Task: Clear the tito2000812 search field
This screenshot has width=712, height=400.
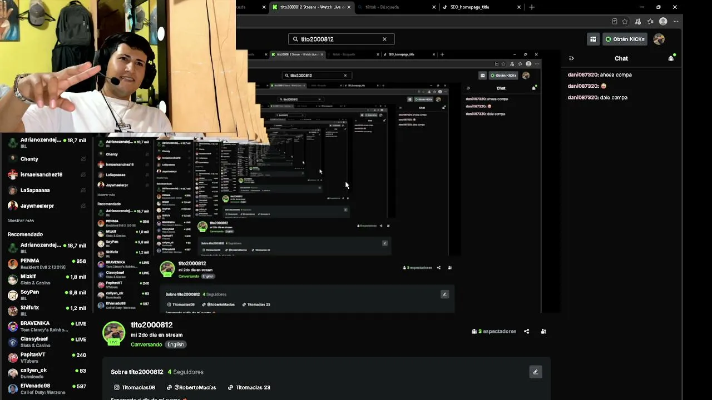Action: point(384,39)
